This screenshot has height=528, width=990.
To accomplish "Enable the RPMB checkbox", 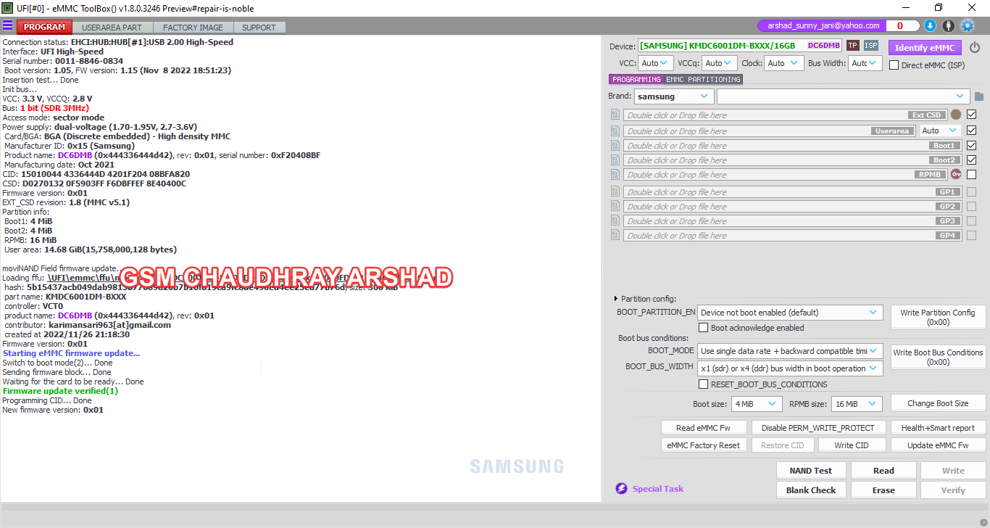I will click(971, 174).
